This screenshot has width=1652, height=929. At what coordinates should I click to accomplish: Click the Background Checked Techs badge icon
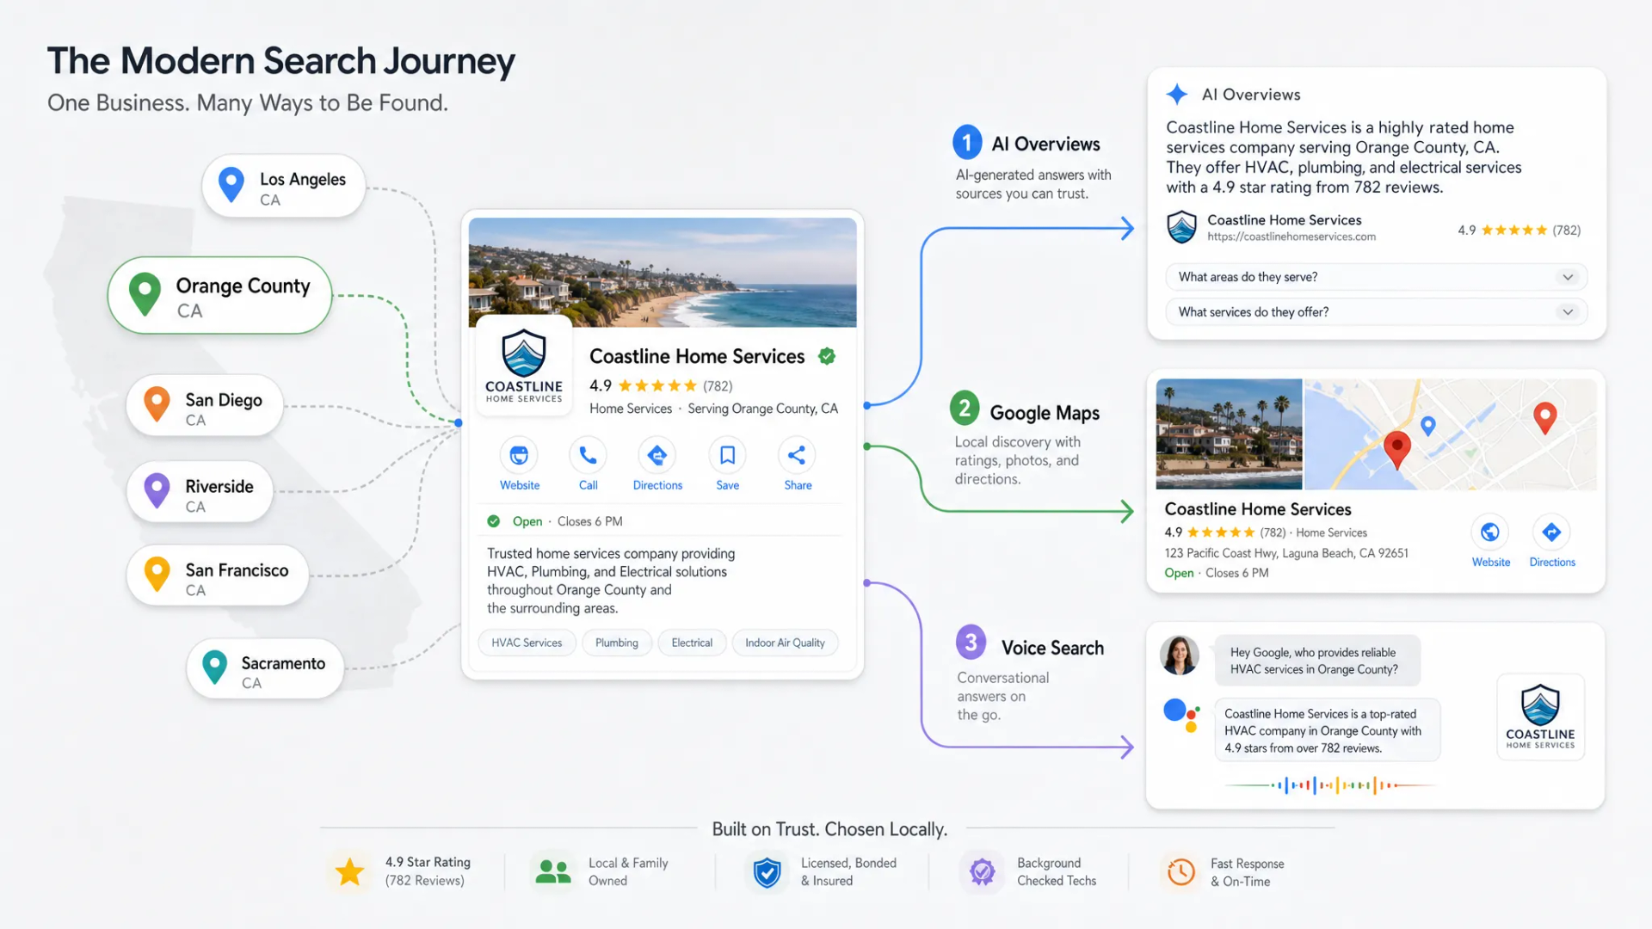pos(982,871)
